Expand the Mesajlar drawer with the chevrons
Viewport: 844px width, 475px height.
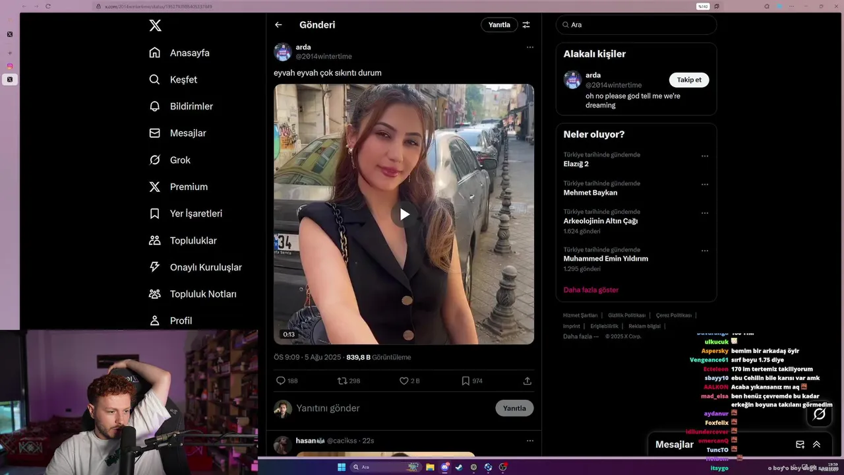point(816,445)
